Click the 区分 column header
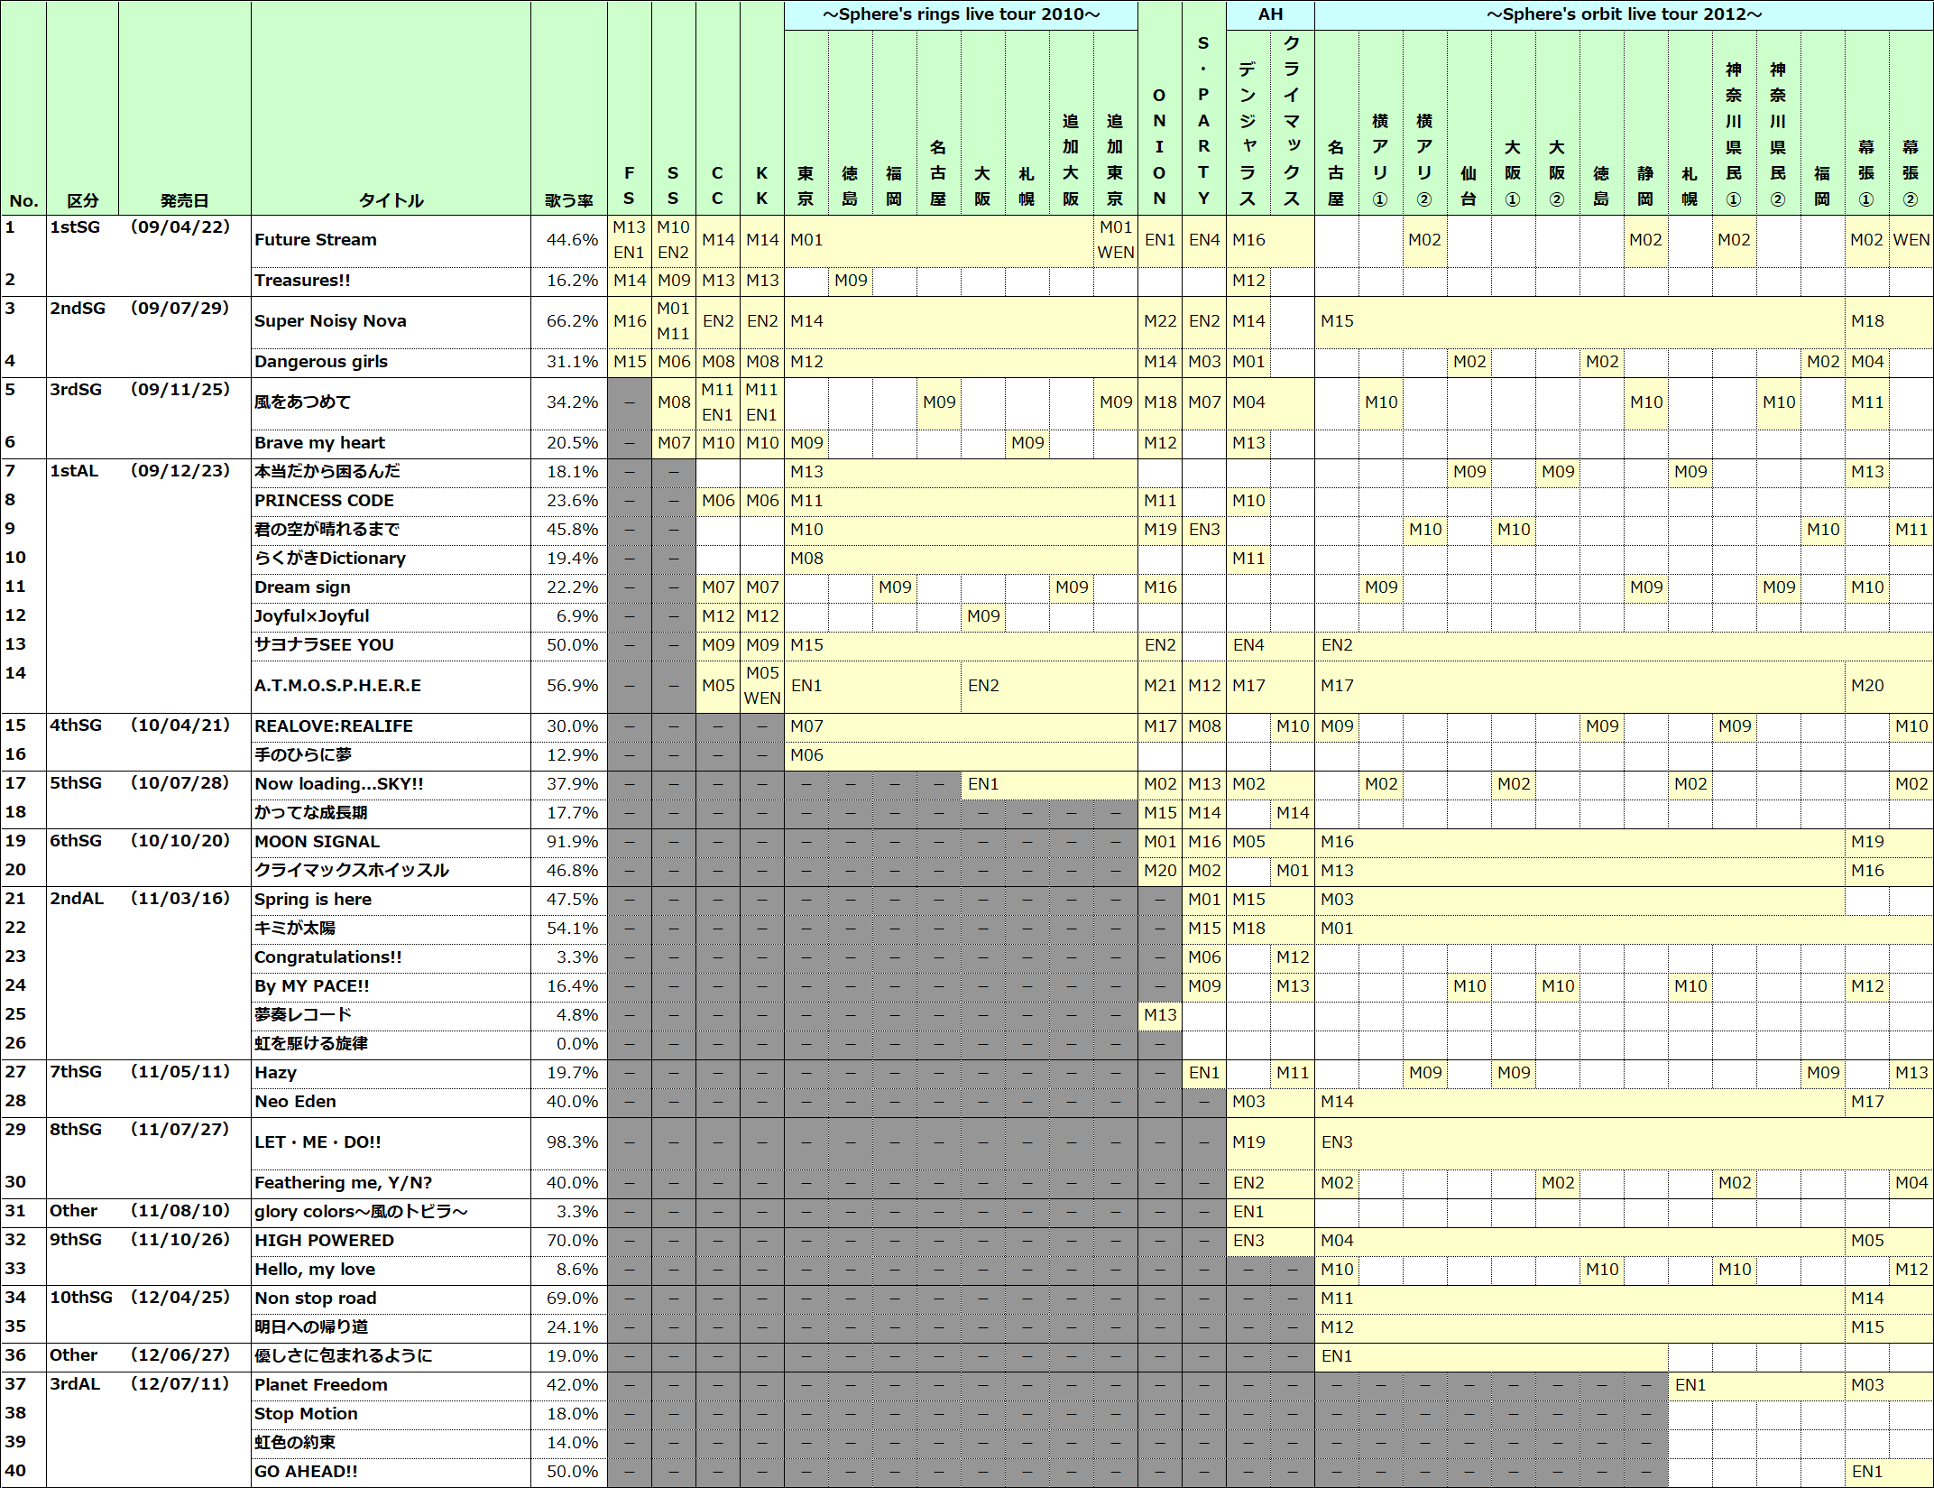This screenshot has width=1934, height=1488. coord(82,200)
